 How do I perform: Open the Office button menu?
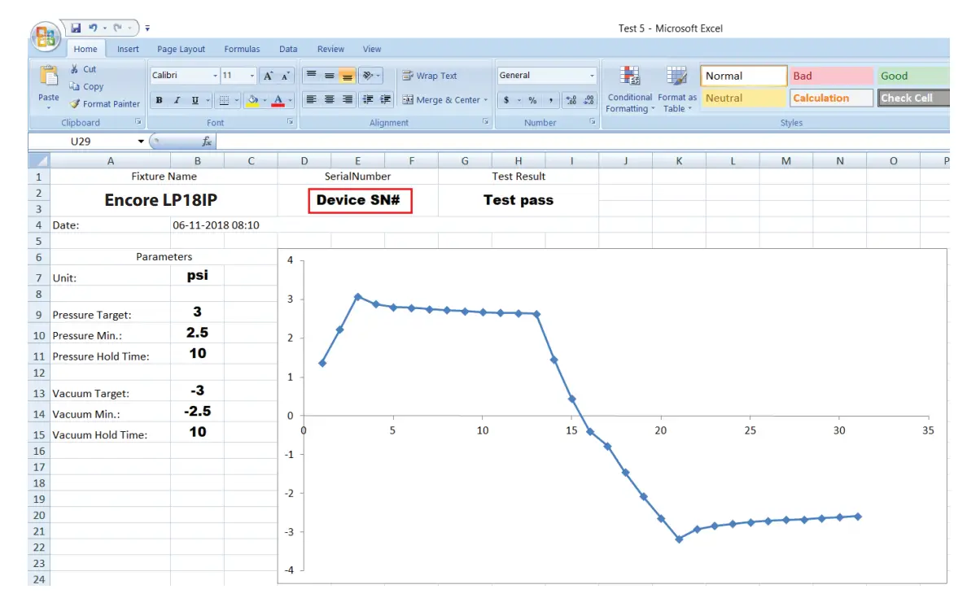[45, 37]
